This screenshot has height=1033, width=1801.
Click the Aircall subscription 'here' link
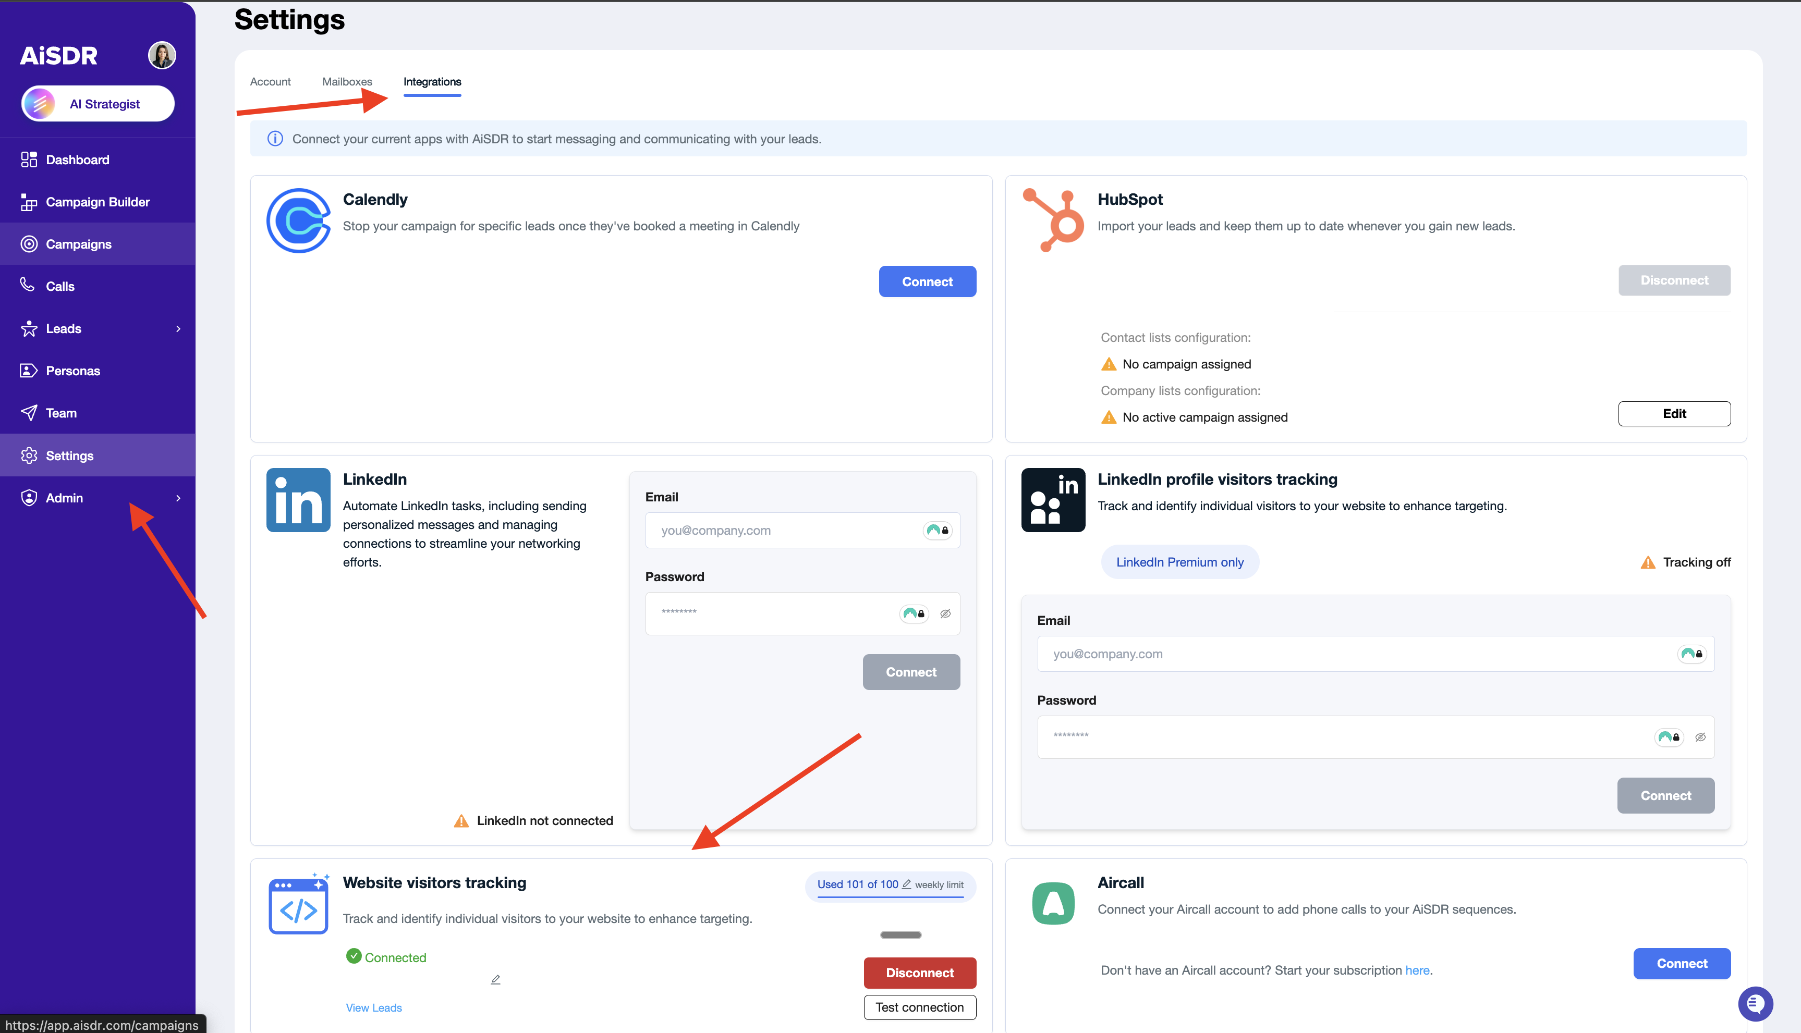[1417, 970]
